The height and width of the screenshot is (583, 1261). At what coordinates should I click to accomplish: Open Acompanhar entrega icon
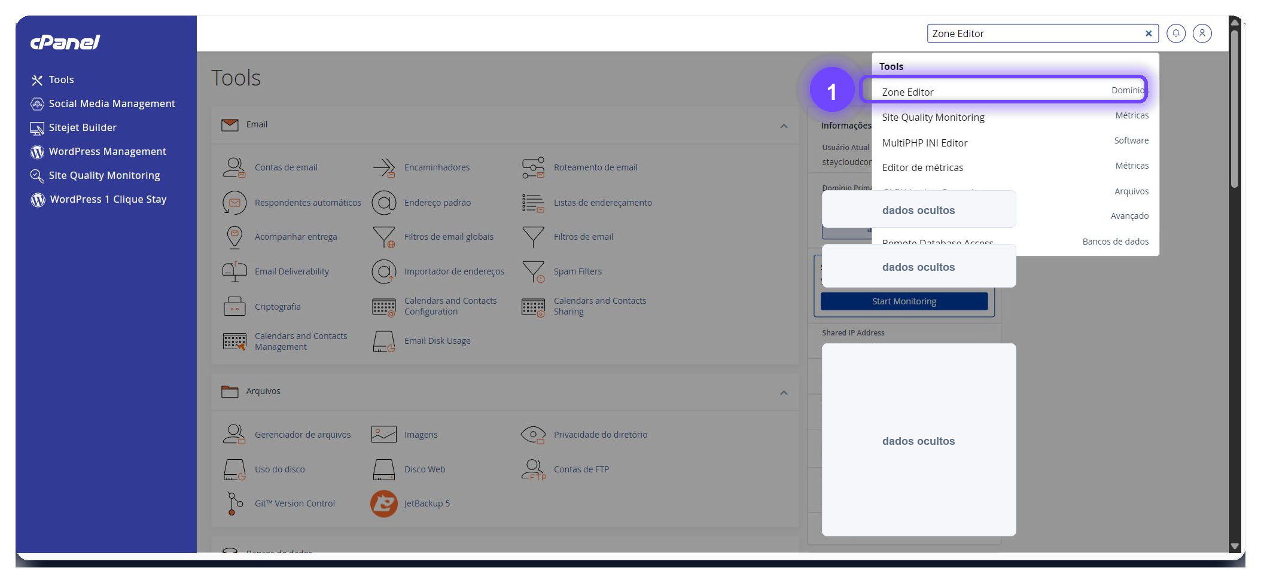tap(234, 237)
